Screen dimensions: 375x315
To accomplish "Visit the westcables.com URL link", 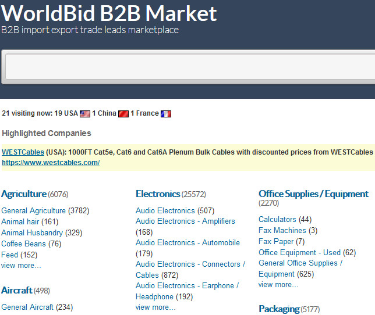I will click(x=51, y=163).
